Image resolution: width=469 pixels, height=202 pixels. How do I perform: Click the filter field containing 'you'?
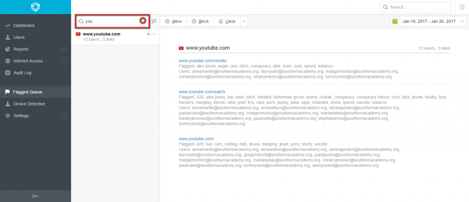point(112,21)
